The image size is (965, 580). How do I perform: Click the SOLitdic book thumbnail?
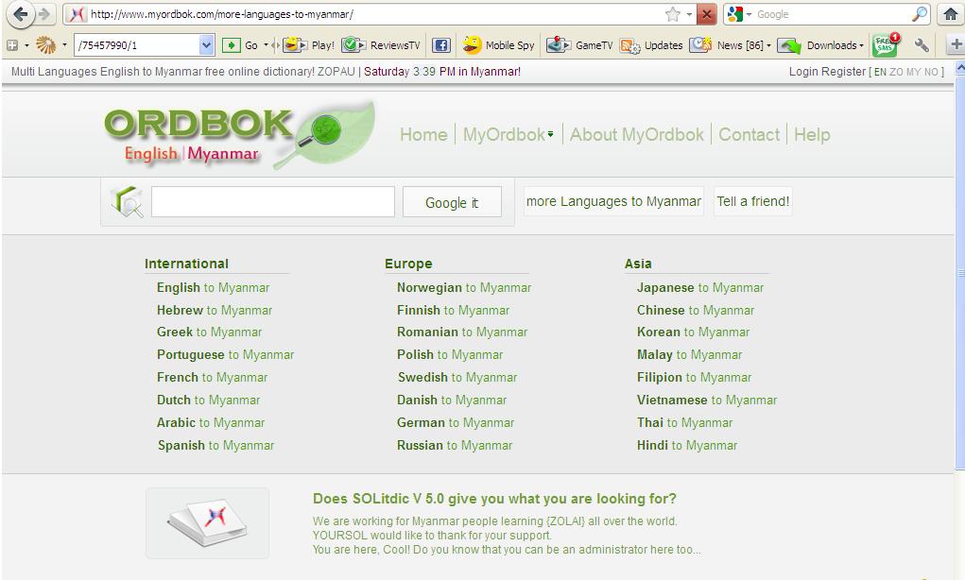click(x=207, y=522)
